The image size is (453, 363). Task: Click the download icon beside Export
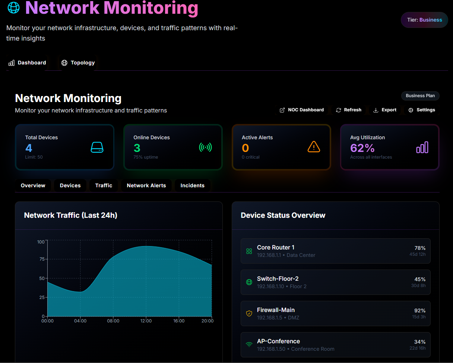pos(376,110)
